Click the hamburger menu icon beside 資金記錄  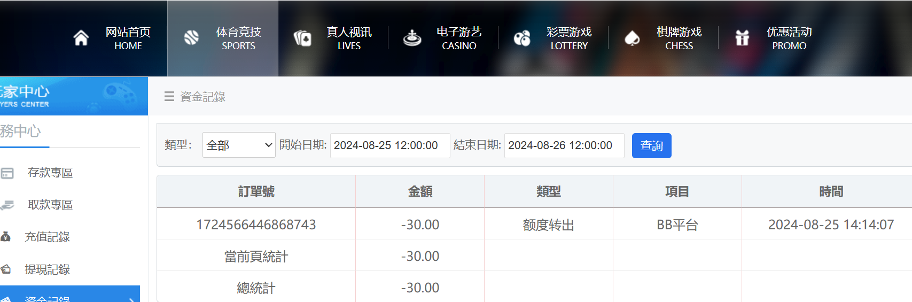click(169, 97)
